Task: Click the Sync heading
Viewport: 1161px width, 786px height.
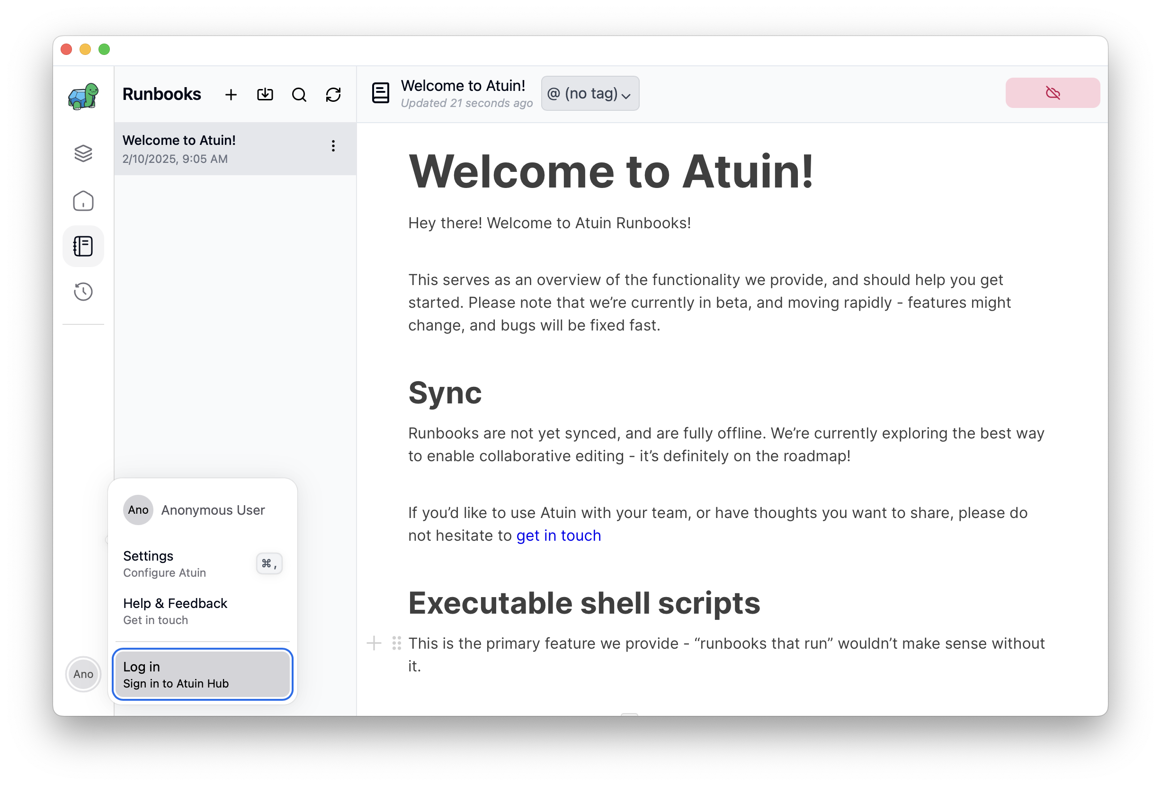Action: click(445, 393)
